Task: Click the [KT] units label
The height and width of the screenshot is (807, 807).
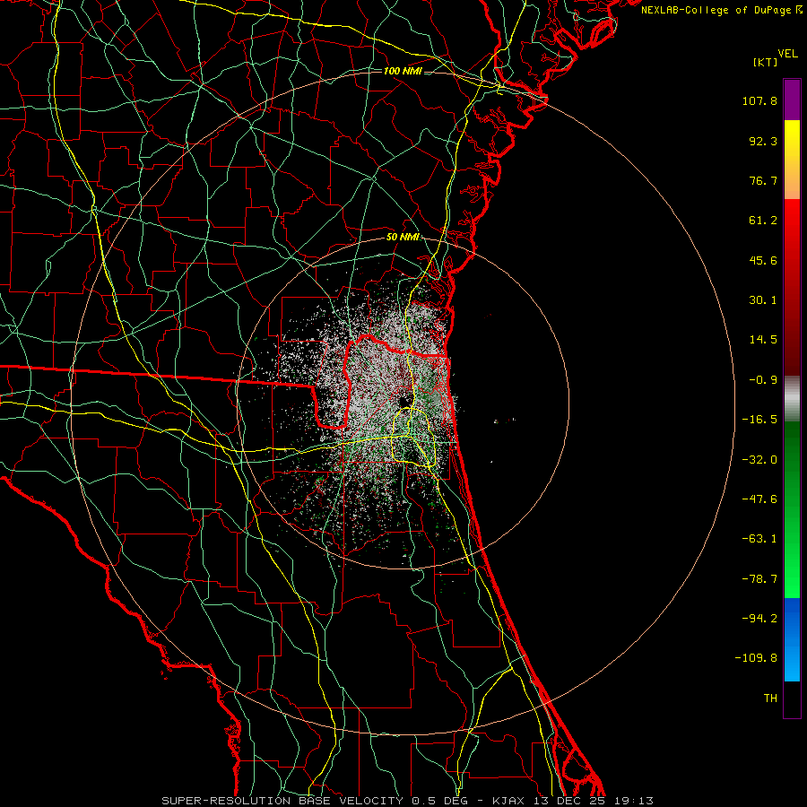Action: (x=766, y=62)
